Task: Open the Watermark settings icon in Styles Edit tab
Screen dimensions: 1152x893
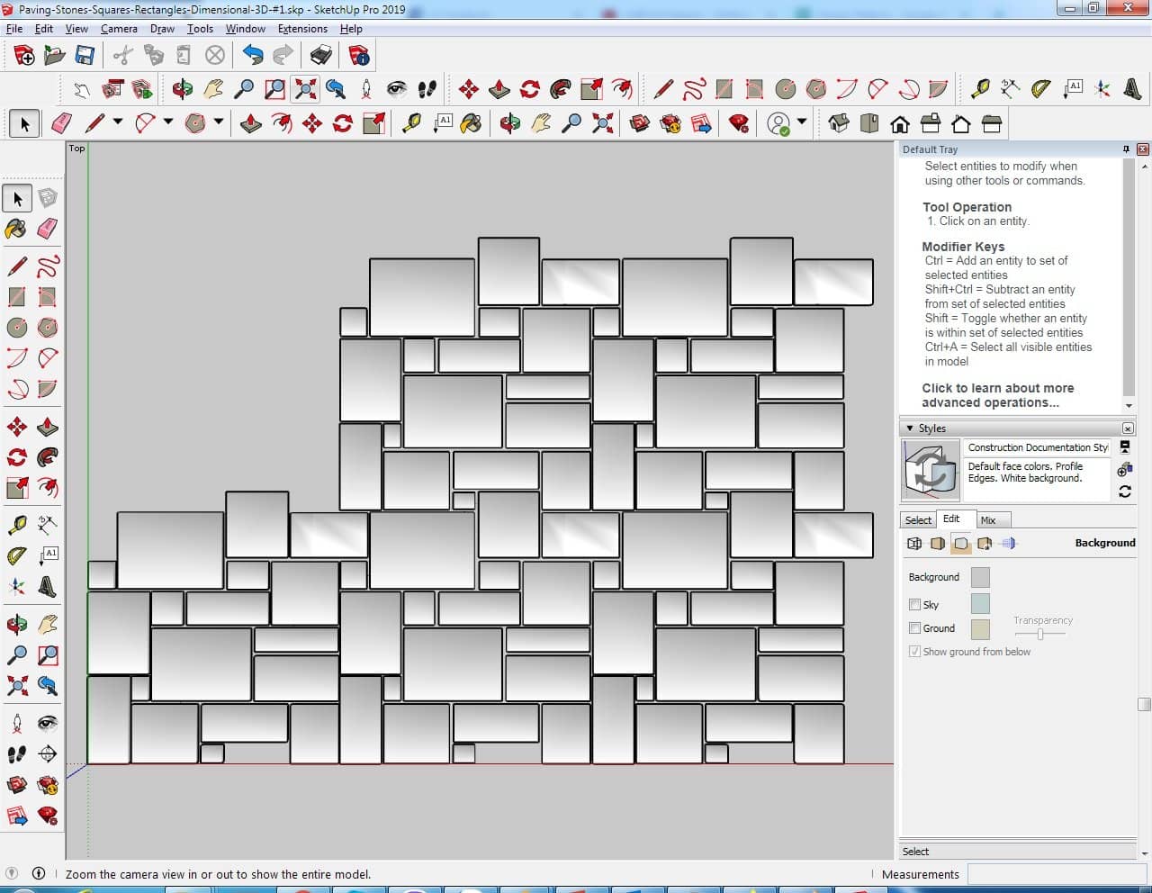Action: click(985, 544)
